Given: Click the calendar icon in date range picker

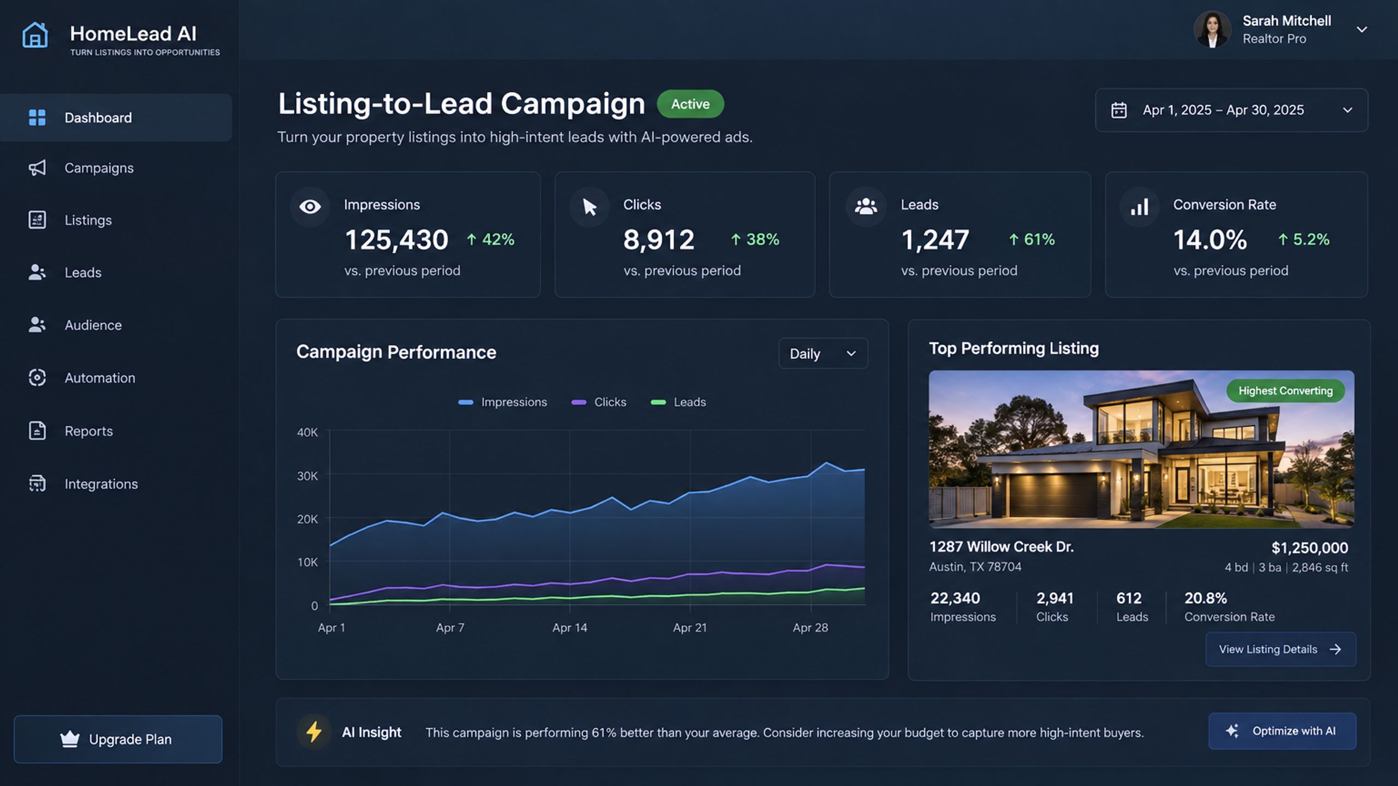Looking at the screenshot, I should click(x=1119, y=110).
